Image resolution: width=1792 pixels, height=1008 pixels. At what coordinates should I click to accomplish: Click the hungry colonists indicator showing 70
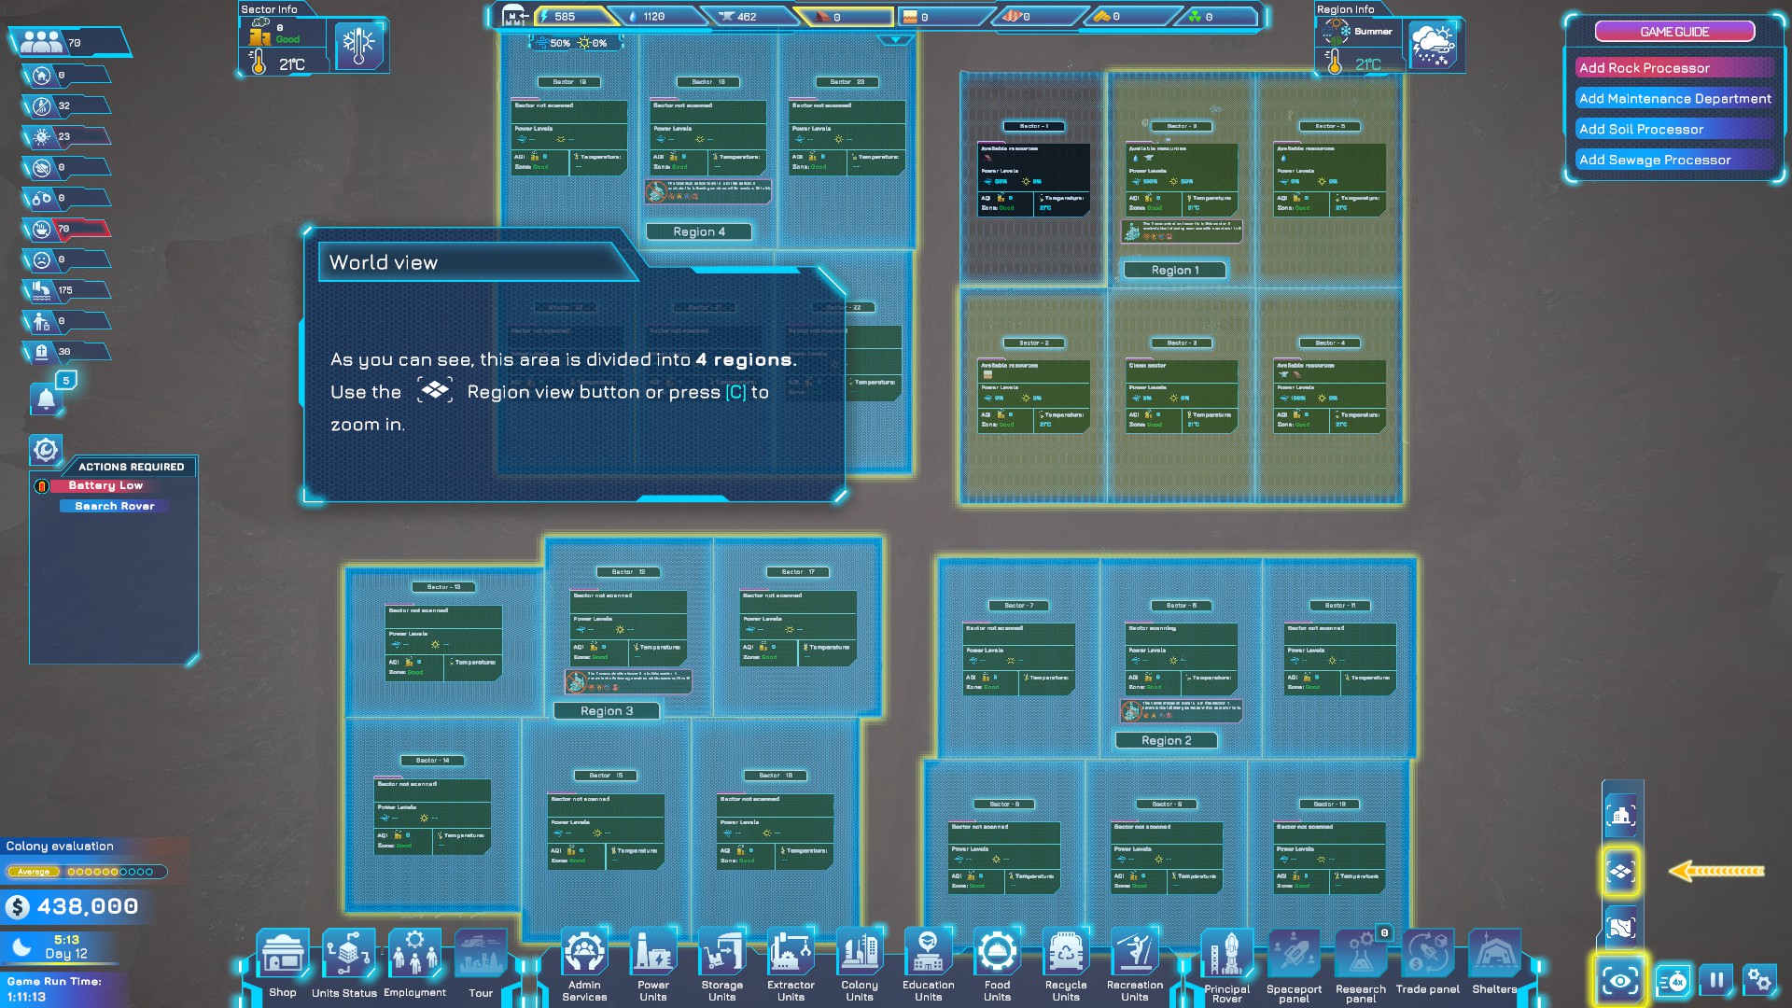pos(65,229)
